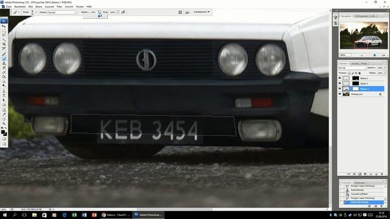Open the Pinsel brush preset picker
The height and width of the screenshot is (219, 390).
tap(36, 12)
